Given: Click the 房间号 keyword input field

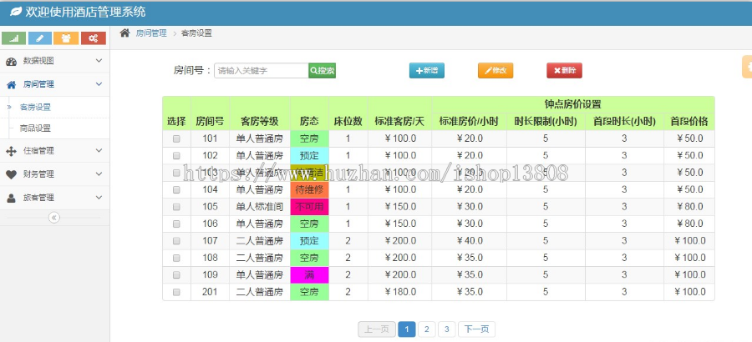Looking at the screenshot, I should [x=262, y=70].
